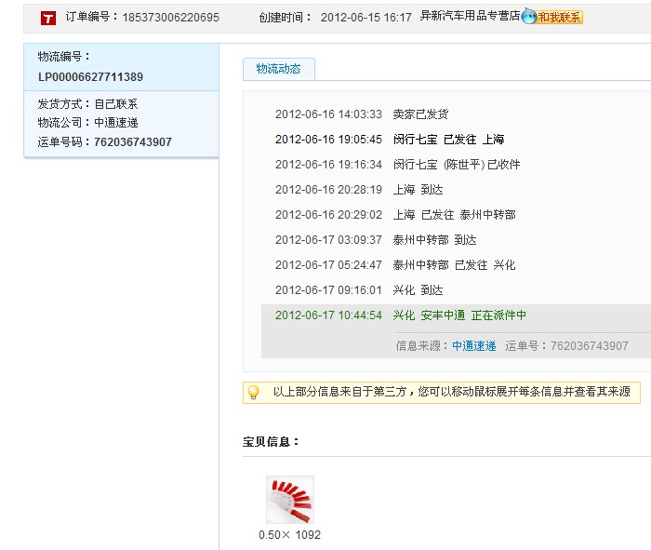Screen dimensions: 651x550
Task: Click the lightbulb tip icon
Action: click(x=253, y=392)
